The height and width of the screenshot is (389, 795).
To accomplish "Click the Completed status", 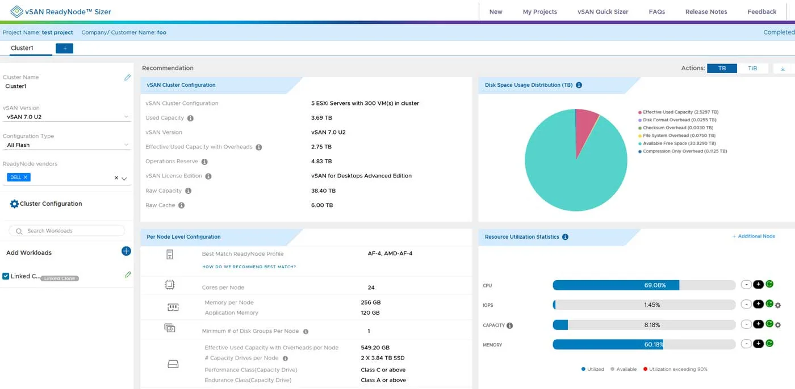I will click(x=779, y=32).
